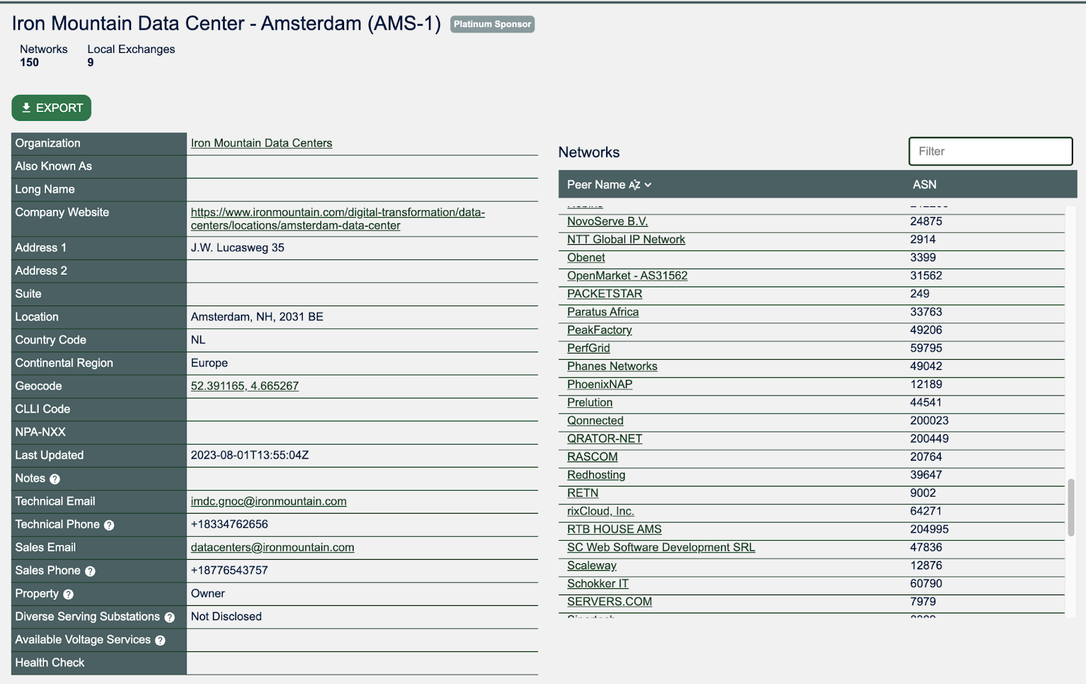Open Phanes Networks link
Screen dimensions: 1086x684
pos(612,366)
